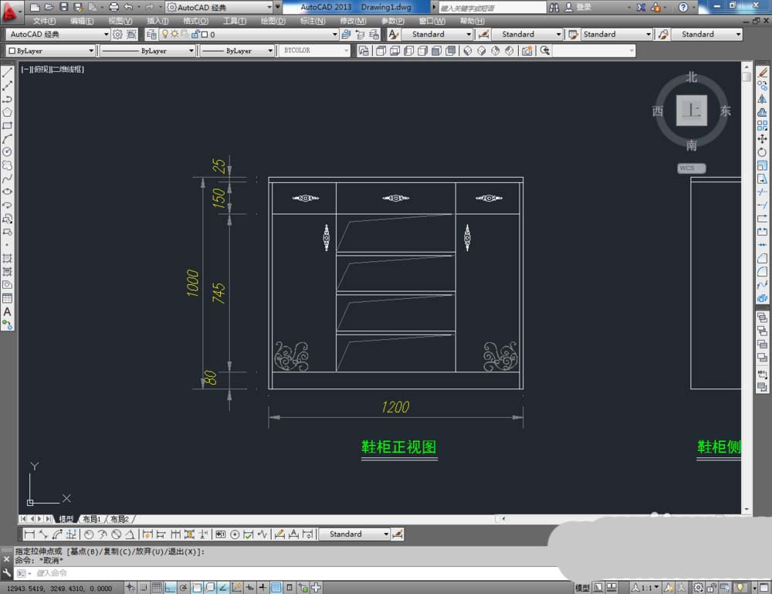Toggle Grid Display in status bar

click(x=157, y=587)
